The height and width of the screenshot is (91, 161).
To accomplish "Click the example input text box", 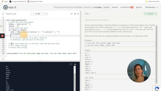I will coord(120,44).
